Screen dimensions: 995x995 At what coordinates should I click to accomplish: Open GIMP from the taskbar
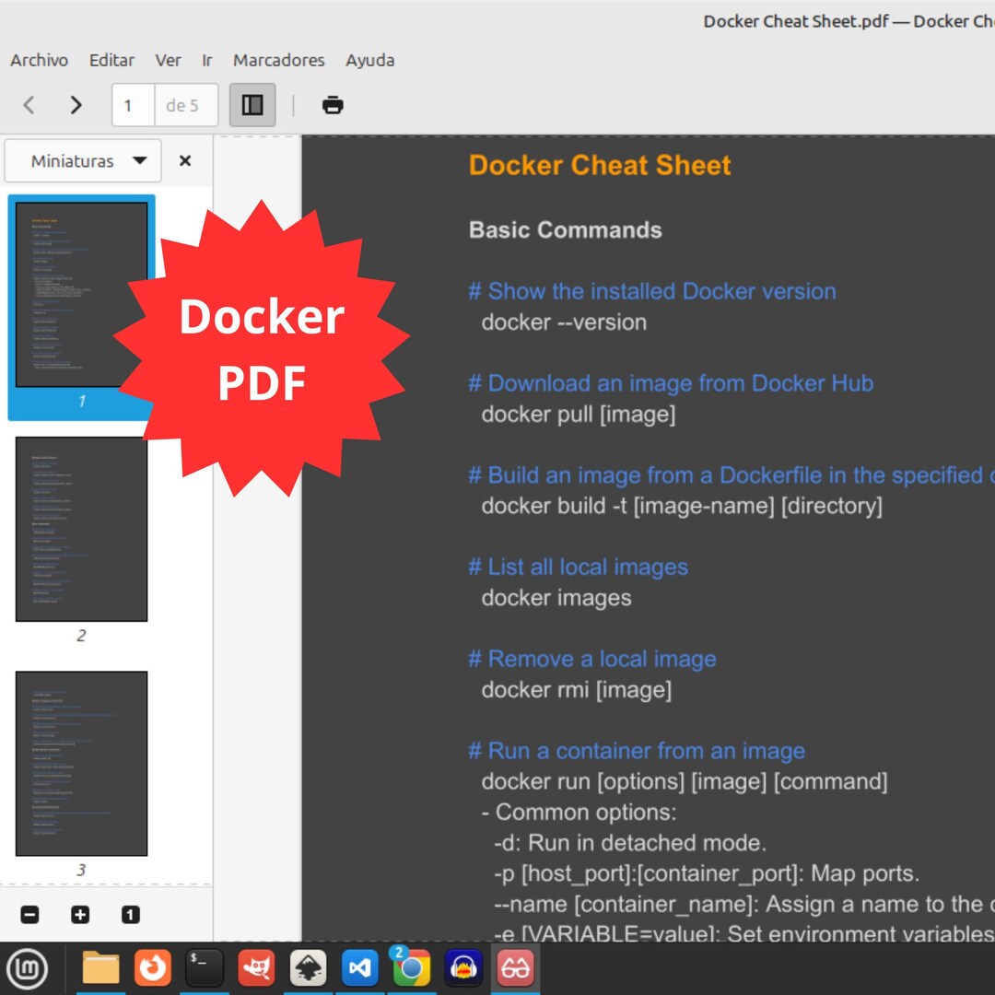coord(256,967)
